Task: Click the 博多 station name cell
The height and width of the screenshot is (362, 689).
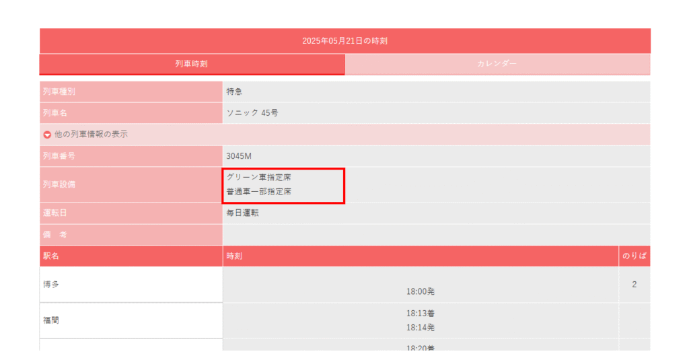Action: tap(131, 285)
